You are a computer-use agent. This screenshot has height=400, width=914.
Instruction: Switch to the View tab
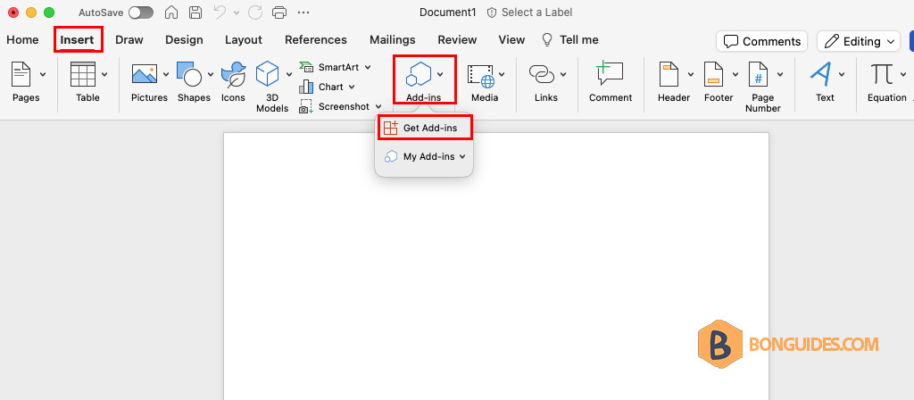coord(511,39)
